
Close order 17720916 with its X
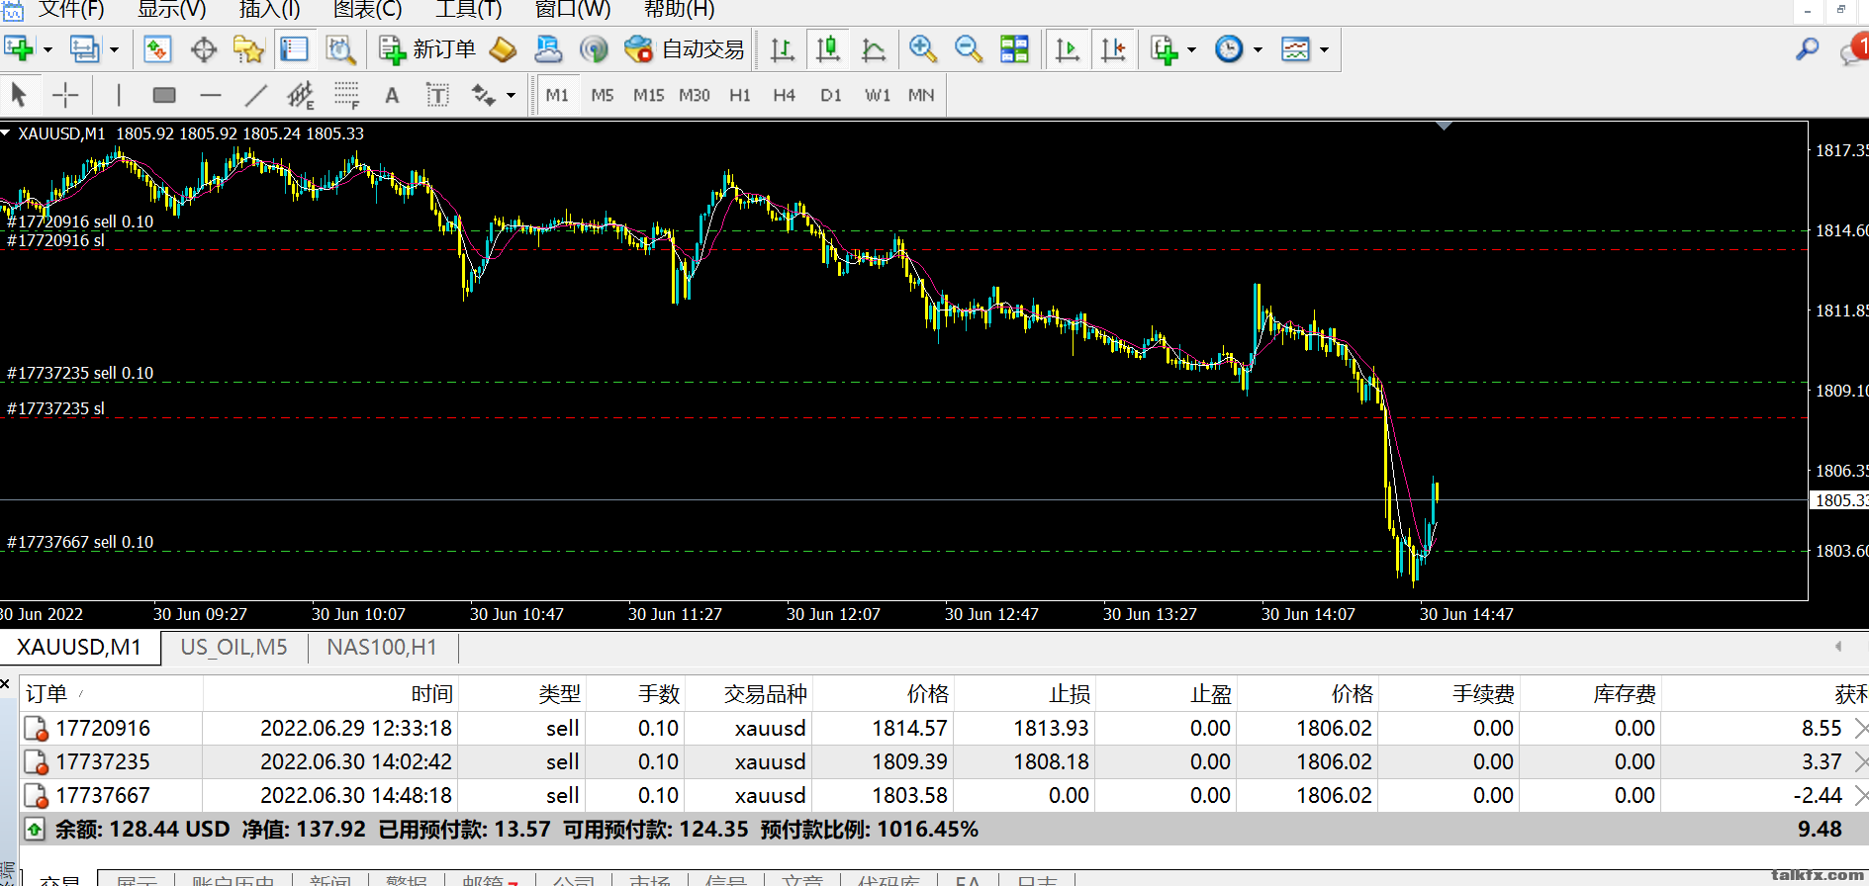pyautogui.click(x=1860, y=729)
